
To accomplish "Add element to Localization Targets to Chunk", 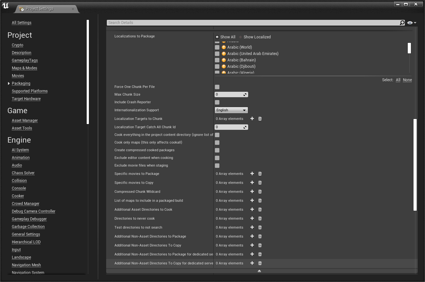I will tap(252, 119).
